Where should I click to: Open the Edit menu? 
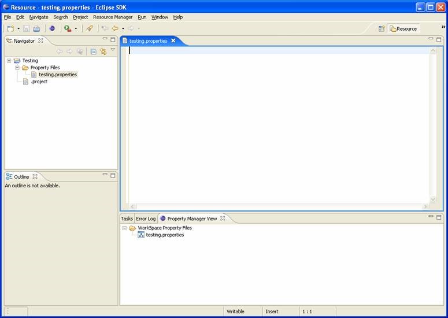click(20, 17)
